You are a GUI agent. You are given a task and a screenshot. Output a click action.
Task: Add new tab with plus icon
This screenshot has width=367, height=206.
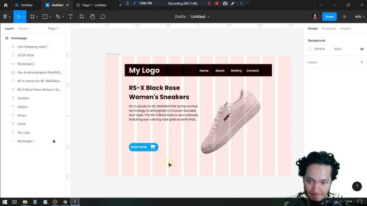pos(120,5)
